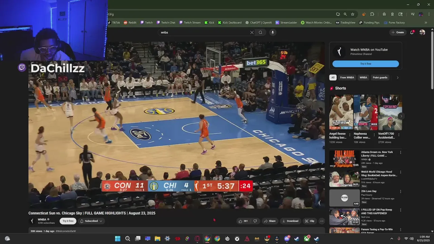This screenshot has height=244, width=434.
Task: Open ChatGPT | OpenAI bookmark
Action: 258,23
